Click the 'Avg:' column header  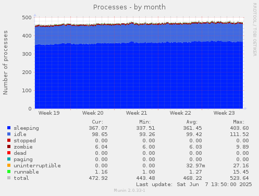pyautogui.click(x=192, y=122)
